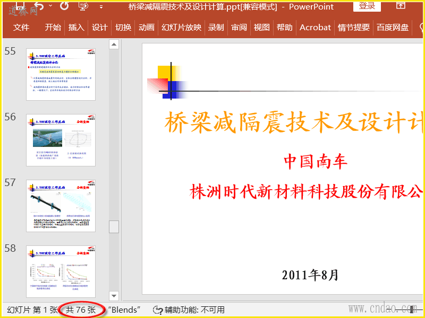This screenshot has width=425, height=318.
Task: Open Customize Quick Access Toolbar dropdown
Action: tap(101, 7)
